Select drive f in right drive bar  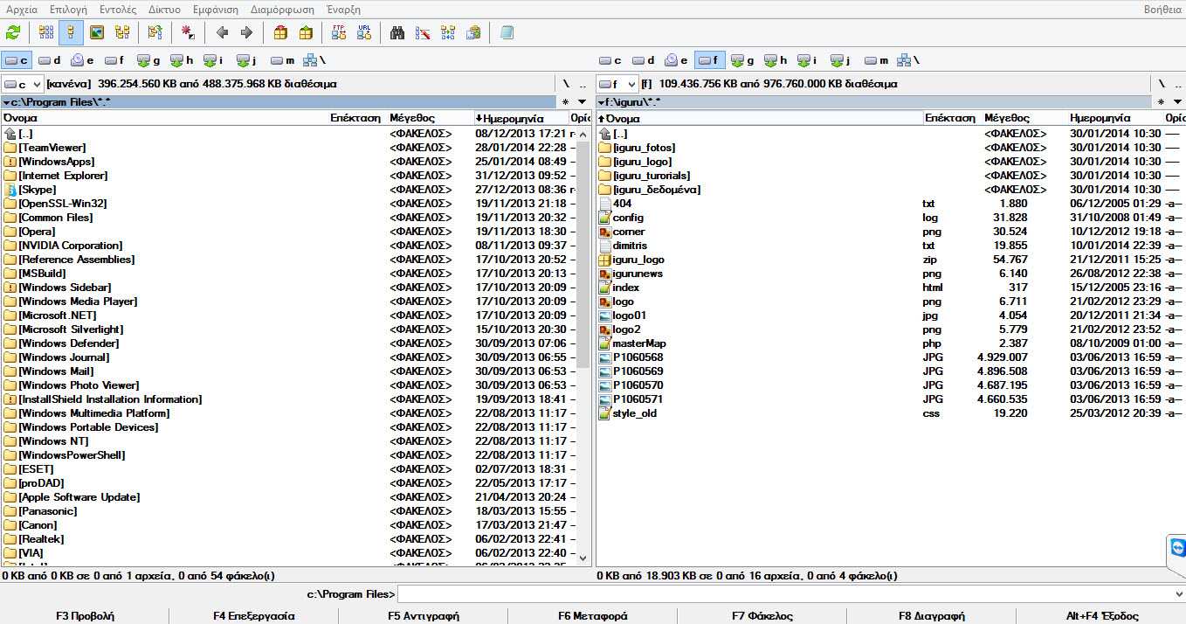coord(710,60)
